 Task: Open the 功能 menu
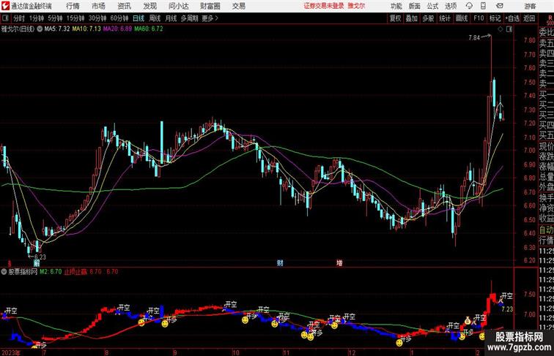click(x=396, y=6)
